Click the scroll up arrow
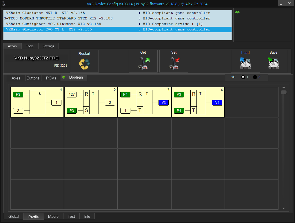The height and width of the screenshot is (223, 295). point(283,87)
